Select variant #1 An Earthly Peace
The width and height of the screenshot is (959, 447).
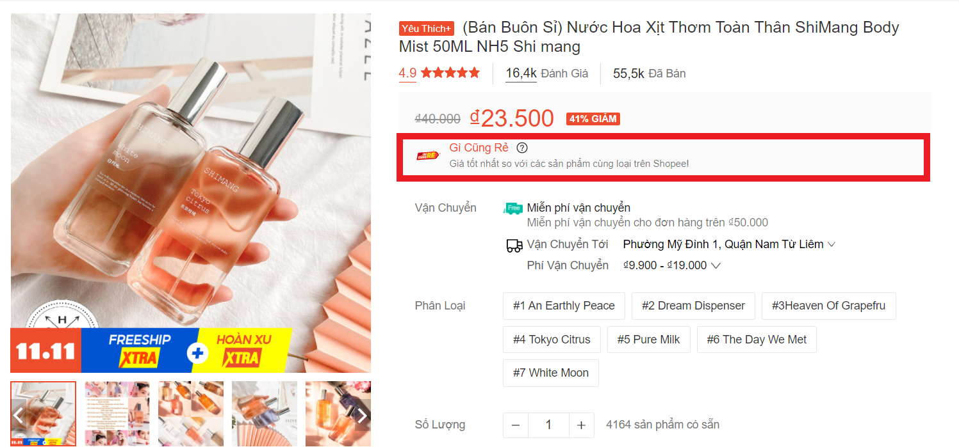coord(564,306)
